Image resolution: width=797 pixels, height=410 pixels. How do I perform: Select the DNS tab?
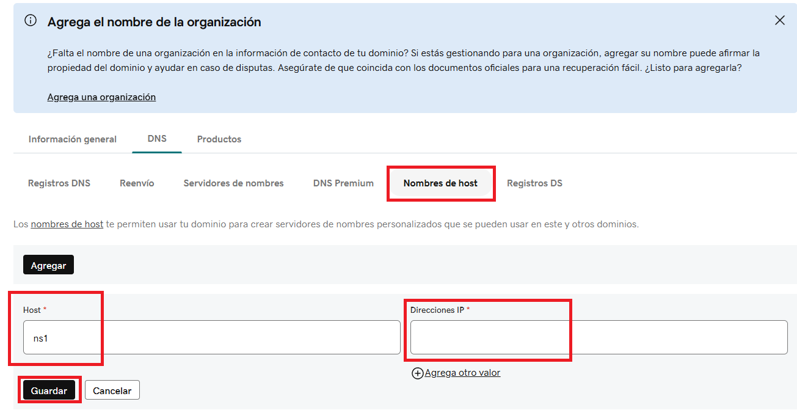point(157,139)
